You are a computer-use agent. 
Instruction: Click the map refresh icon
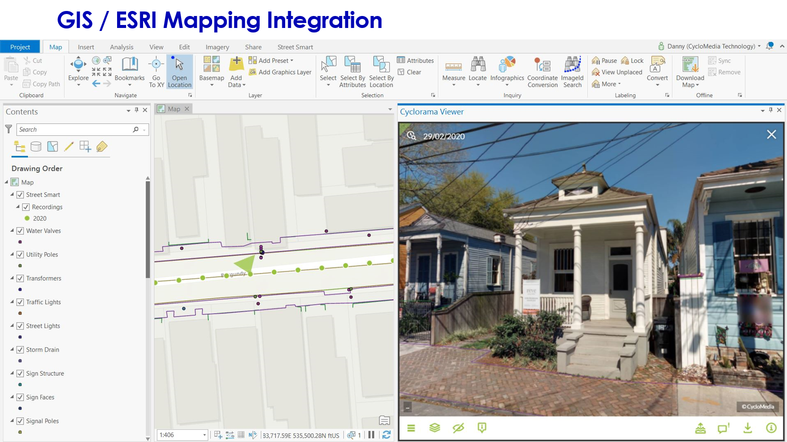[387, 435]
